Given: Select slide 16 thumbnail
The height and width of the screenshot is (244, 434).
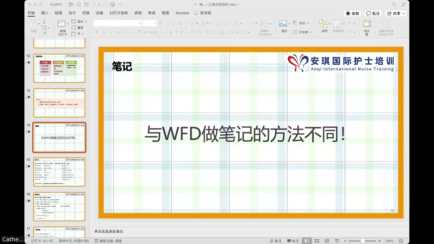Looking at the screenshot, I should click(x=59, y=206).
